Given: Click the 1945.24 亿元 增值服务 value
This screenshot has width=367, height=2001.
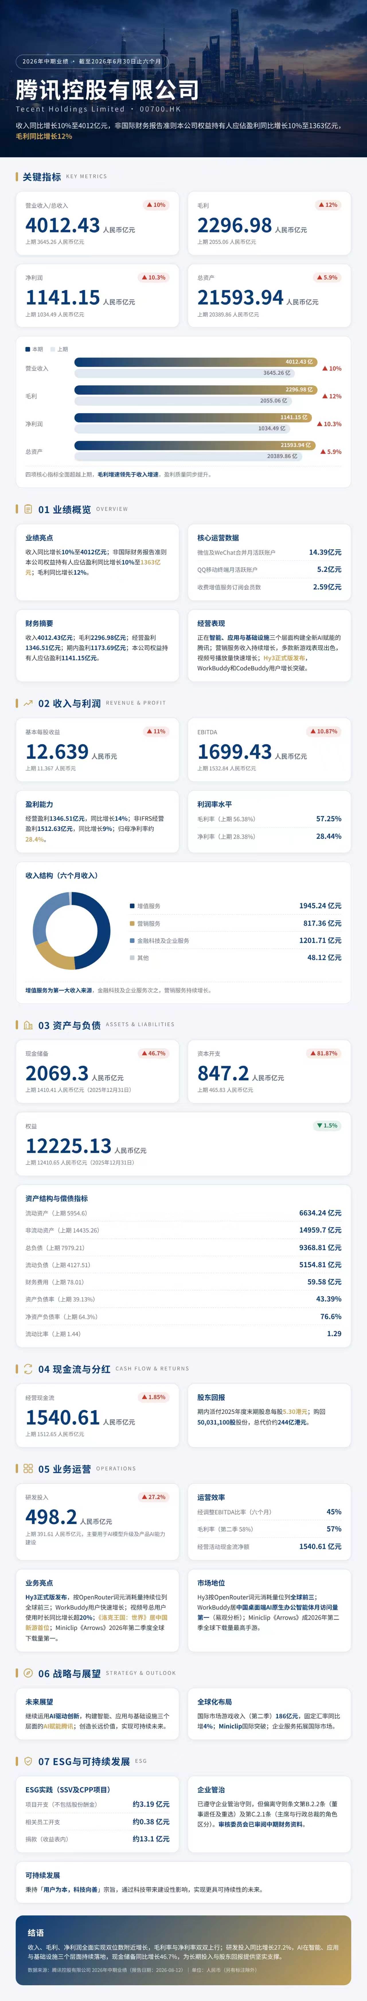Looking at the screenshot, I should pyautogui.click(x=321, y=906).
